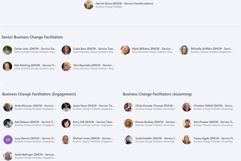Open Jamie Parry's name link
The height and width of the screenshot is (161, 241).
(94, 106)
